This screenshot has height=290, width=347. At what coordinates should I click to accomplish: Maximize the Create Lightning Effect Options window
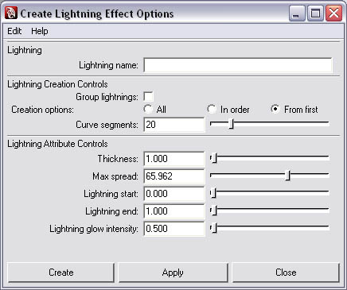pos(315,14)
